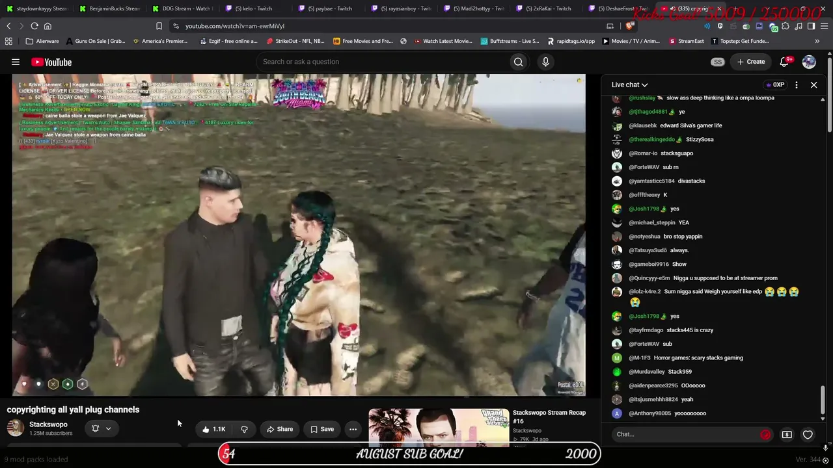Save the video to a playlist
833x468 pixels.
pyautogui.click(x=322, y=429)
